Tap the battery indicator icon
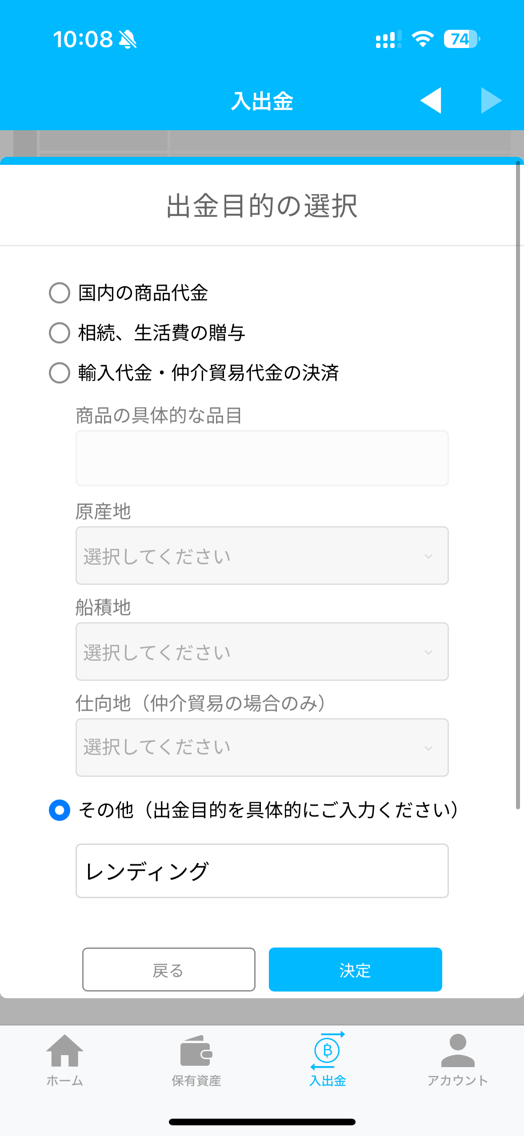The image size is (524, 1136). tap(461, 39)
